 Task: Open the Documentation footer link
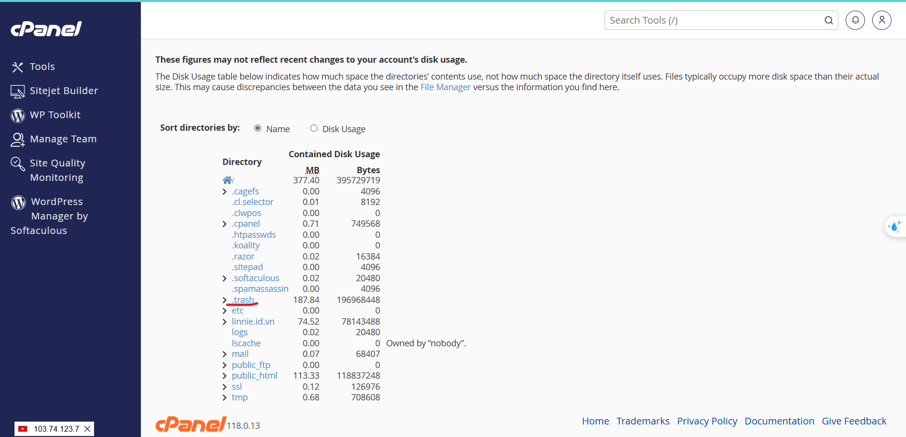coord(779,421)
